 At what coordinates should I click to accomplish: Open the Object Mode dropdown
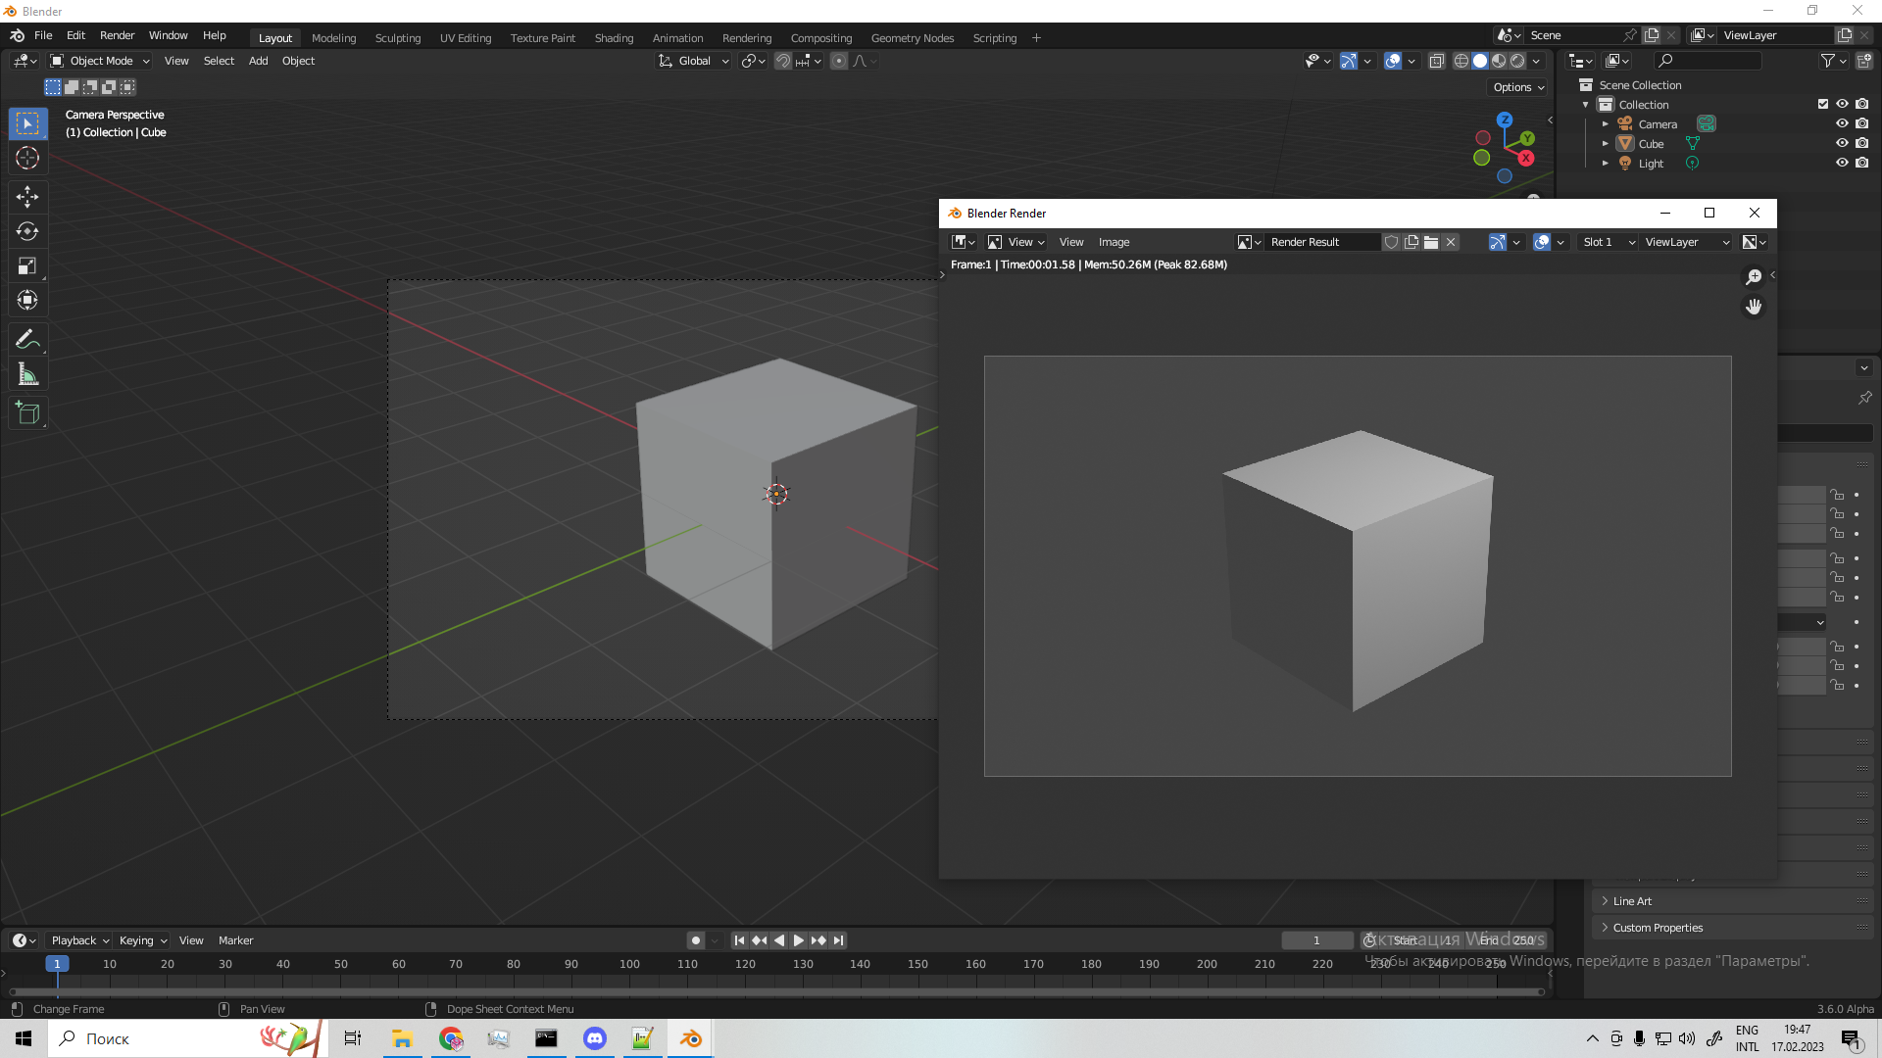click(x=100, y=61)
